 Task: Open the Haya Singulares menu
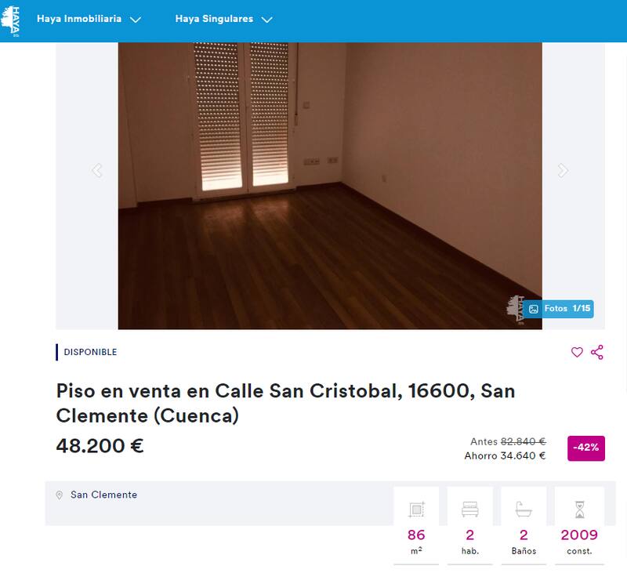(x=214, y=19)
